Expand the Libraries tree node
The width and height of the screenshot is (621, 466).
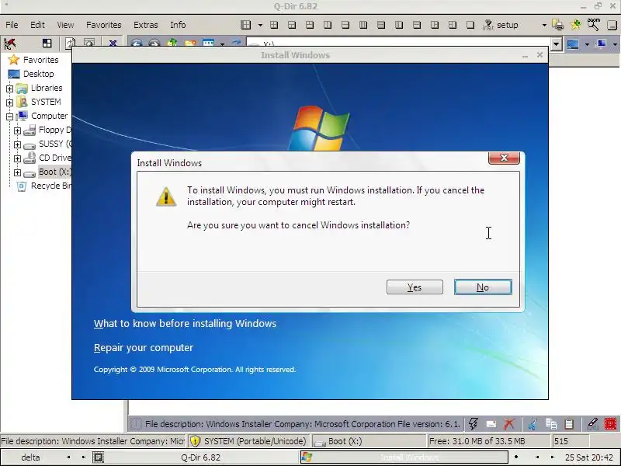[9, 89]
